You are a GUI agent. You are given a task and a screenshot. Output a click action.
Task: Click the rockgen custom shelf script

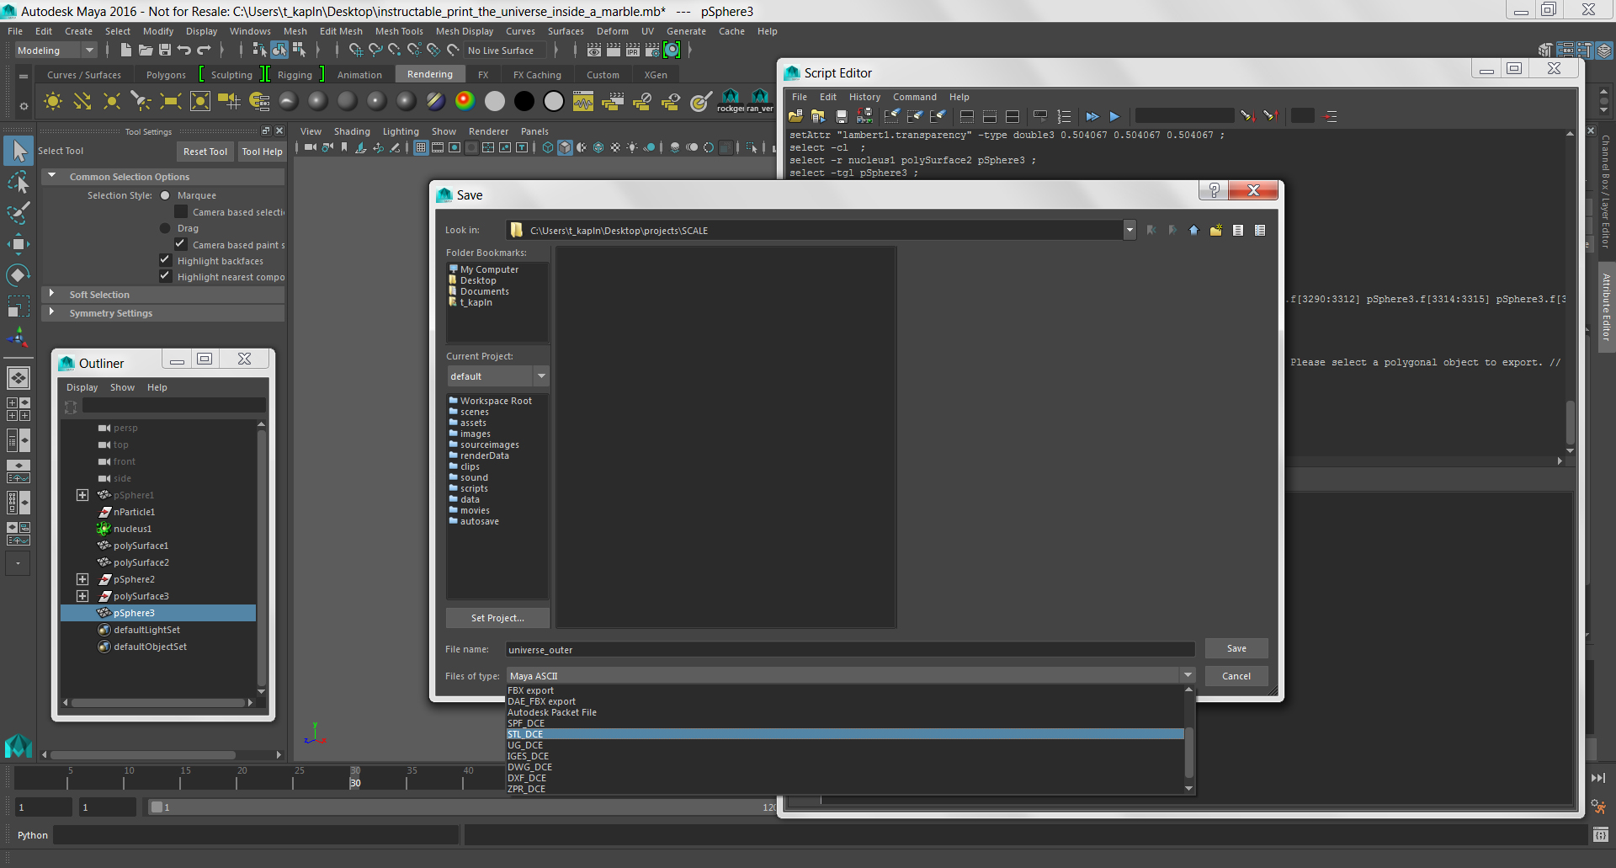[x=731, y=101]
